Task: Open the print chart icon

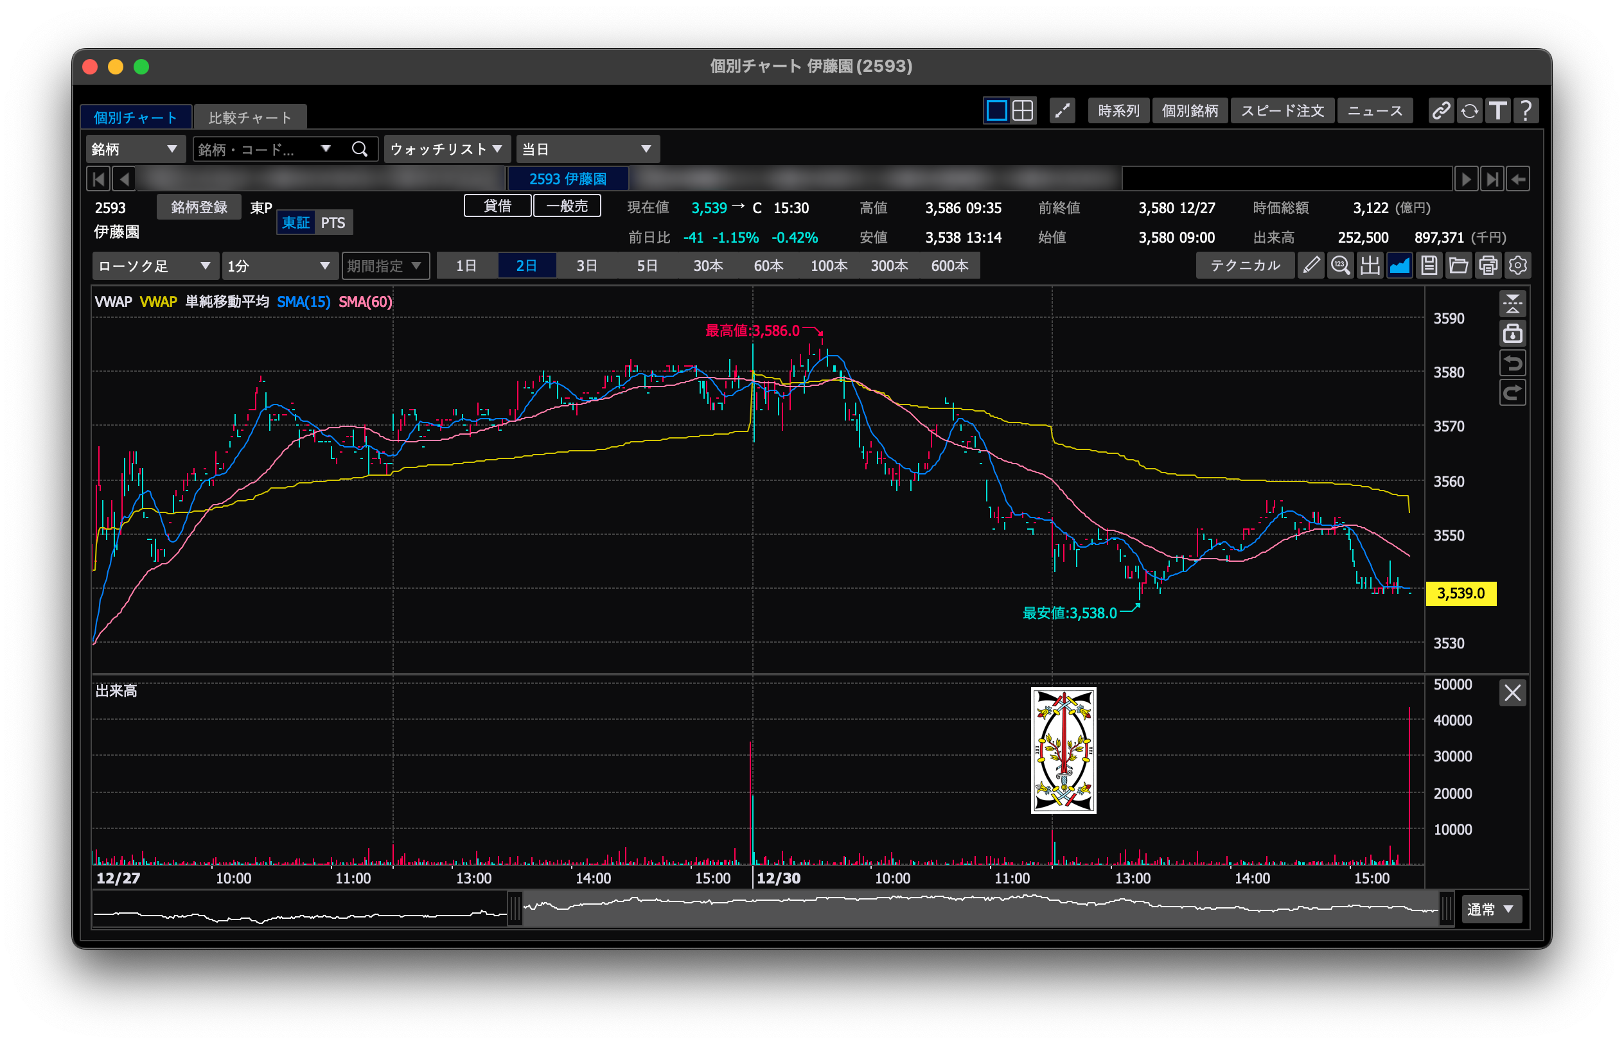Action: 1488,265
